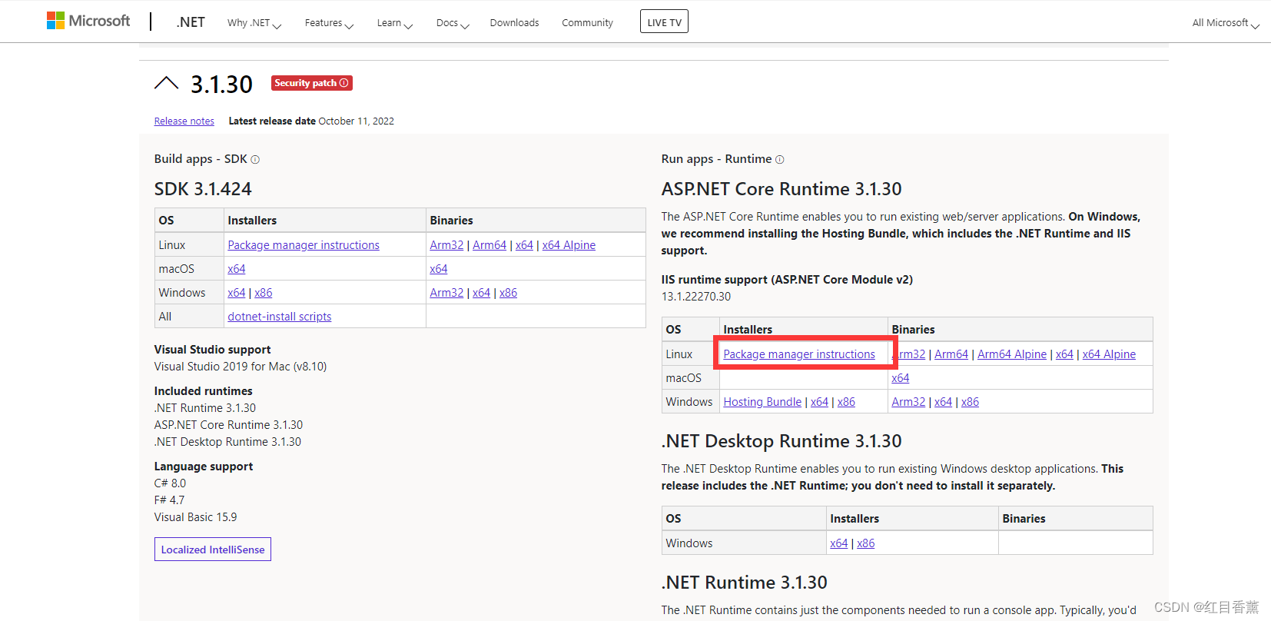Go to the Downloads page
This screenshot has width=1271, height=621.
pos(514,23)
